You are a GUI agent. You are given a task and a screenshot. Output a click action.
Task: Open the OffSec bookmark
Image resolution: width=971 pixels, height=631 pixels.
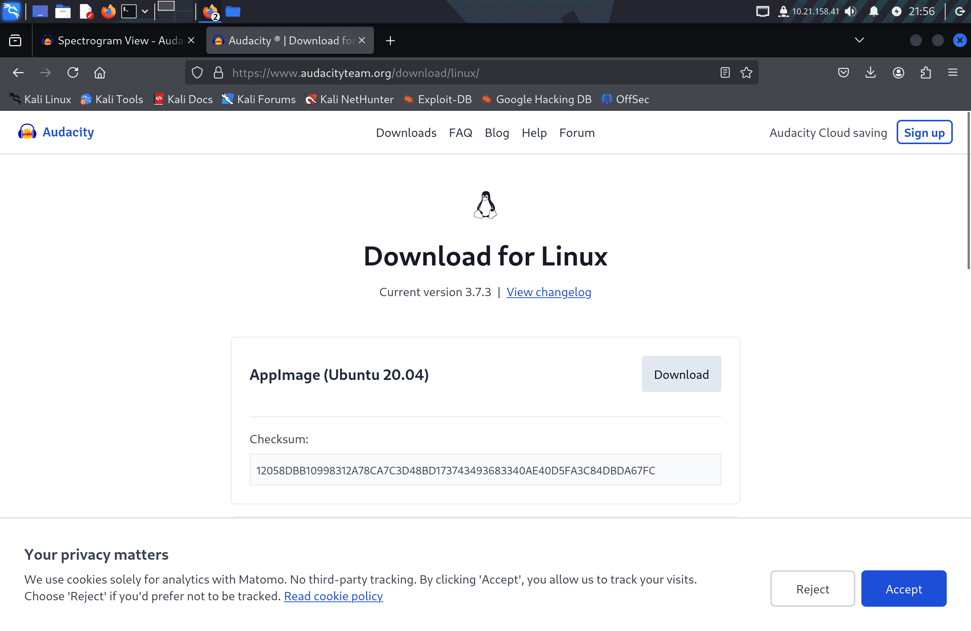[x=625, y=99]
